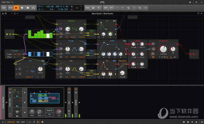
Task: Toggle the automation write icon in transport
Action: [33, 8]
